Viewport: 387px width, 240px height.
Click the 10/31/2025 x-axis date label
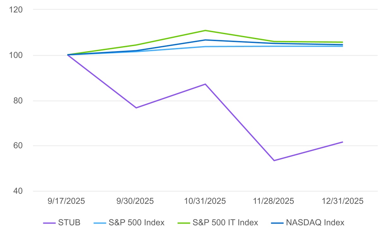point(205,201)
